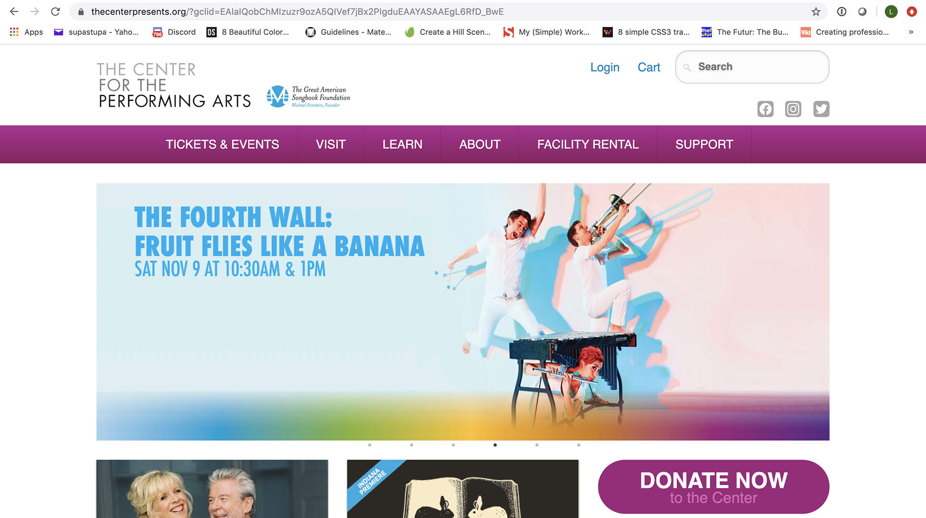Select the first carousel slide dot
The image size is (926, 518).
(370, 445)
